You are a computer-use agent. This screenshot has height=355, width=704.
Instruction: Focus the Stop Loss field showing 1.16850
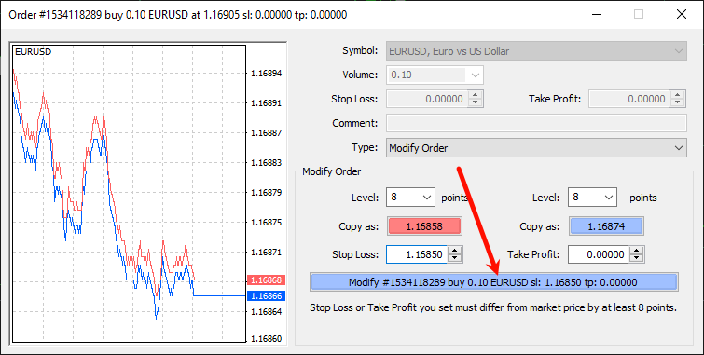[x=418, y=254]
